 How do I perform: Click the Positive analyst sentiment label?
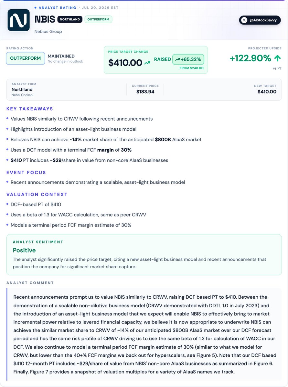(x=24, y=250)
